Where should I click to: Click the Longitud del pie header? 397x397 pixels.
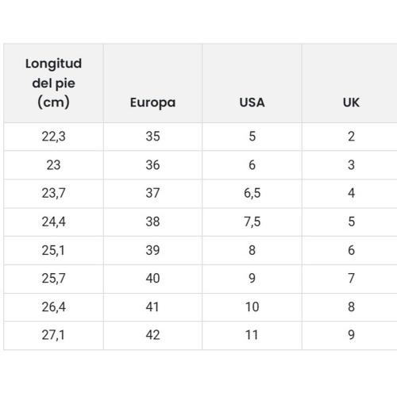53,83
